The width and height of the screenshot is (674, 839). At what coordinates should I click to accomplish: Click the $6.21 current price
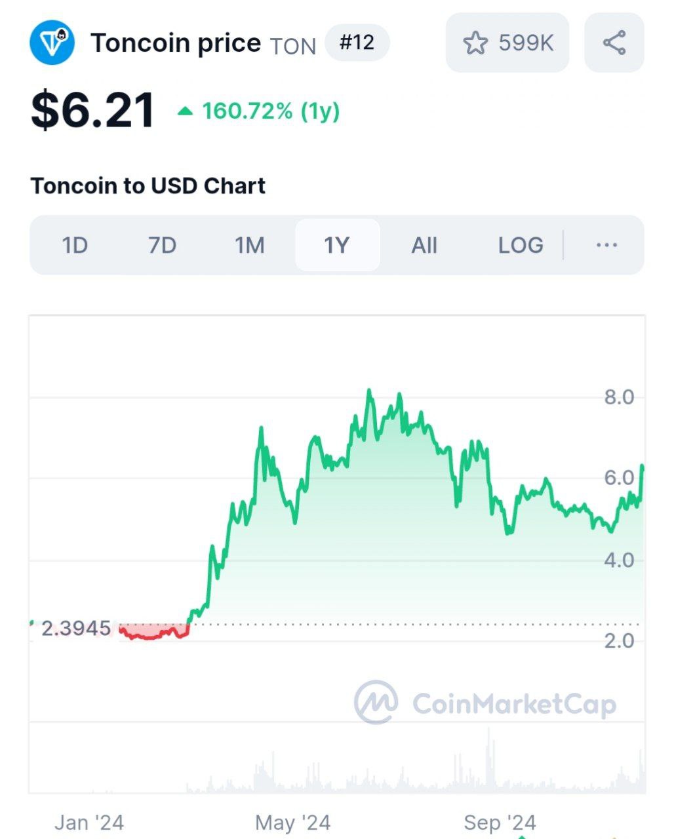92,110
